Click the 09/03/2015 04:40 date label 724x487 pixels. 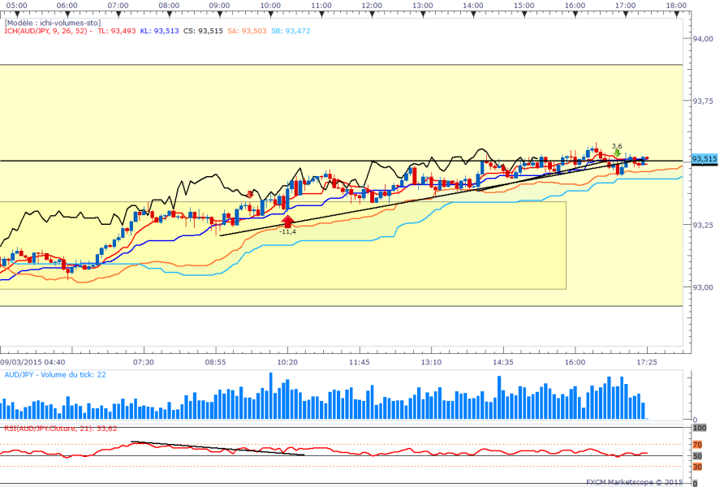32,362
